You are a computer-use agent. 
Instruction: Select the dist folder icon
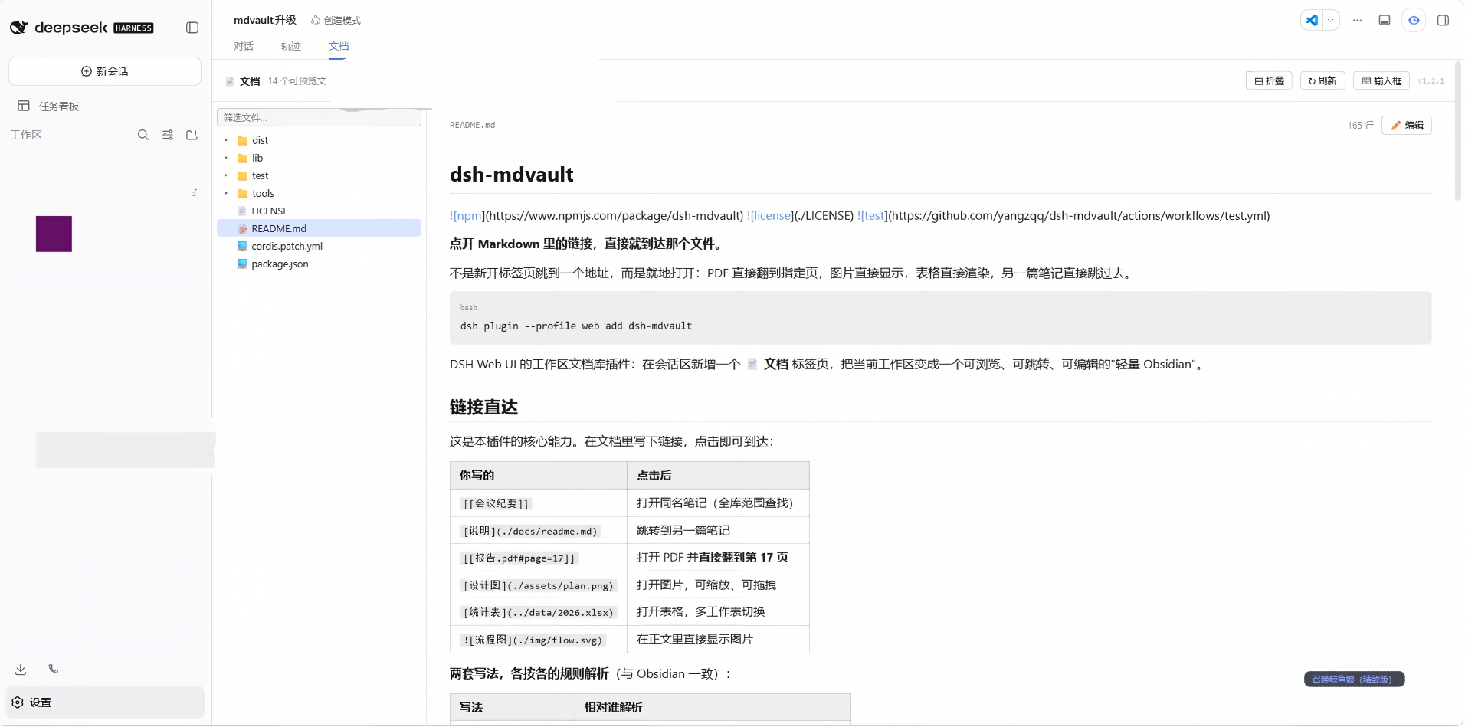pos(242,141)
